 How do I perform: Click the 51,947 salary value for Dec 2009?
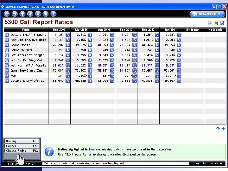58,81
